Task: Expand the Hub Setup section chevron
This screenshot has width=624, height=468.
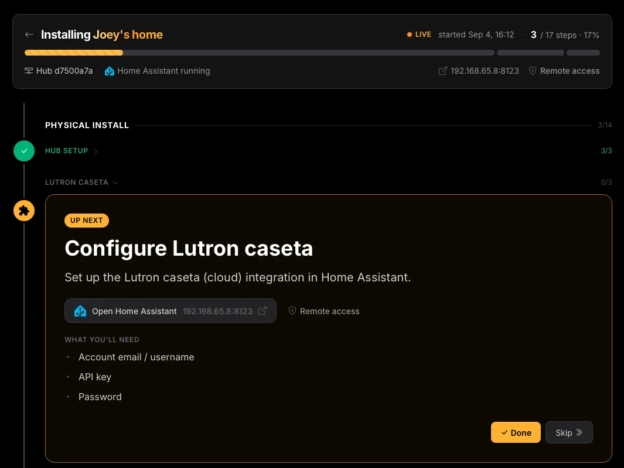Action: [x=96, y=151]
